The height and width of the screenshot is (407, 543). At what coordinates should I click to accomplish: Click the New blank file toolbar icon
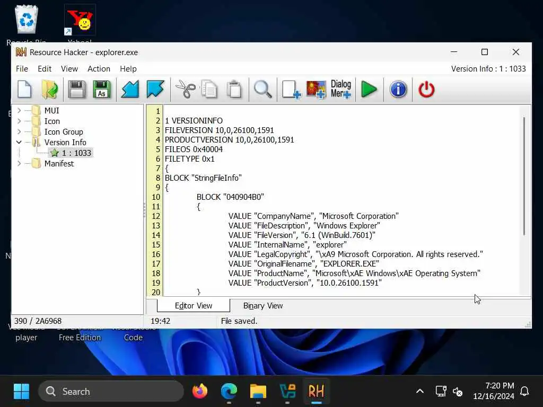[x=24, y=89]
